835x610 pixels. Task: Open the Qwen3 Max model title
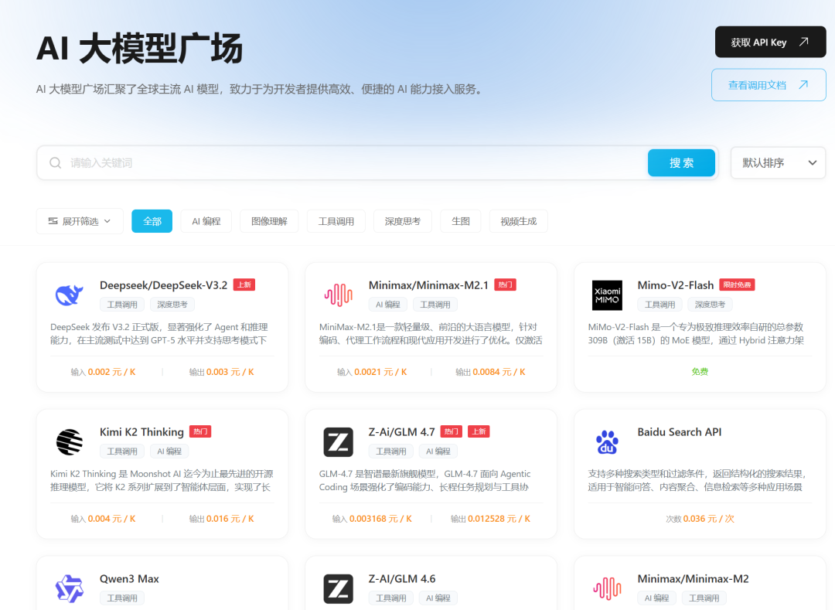tap(129, 578)
